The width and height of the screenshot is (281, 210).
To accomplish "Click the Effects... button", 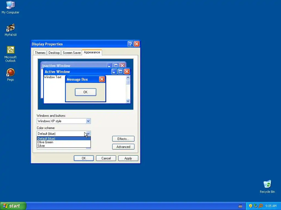I will [123, 139].
